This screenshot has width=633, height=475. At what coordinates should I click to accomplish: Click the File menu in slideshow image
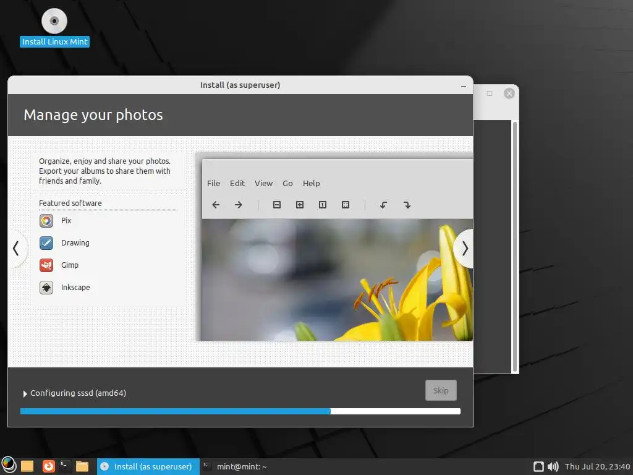pyautogui.click(x=213, y=183)
